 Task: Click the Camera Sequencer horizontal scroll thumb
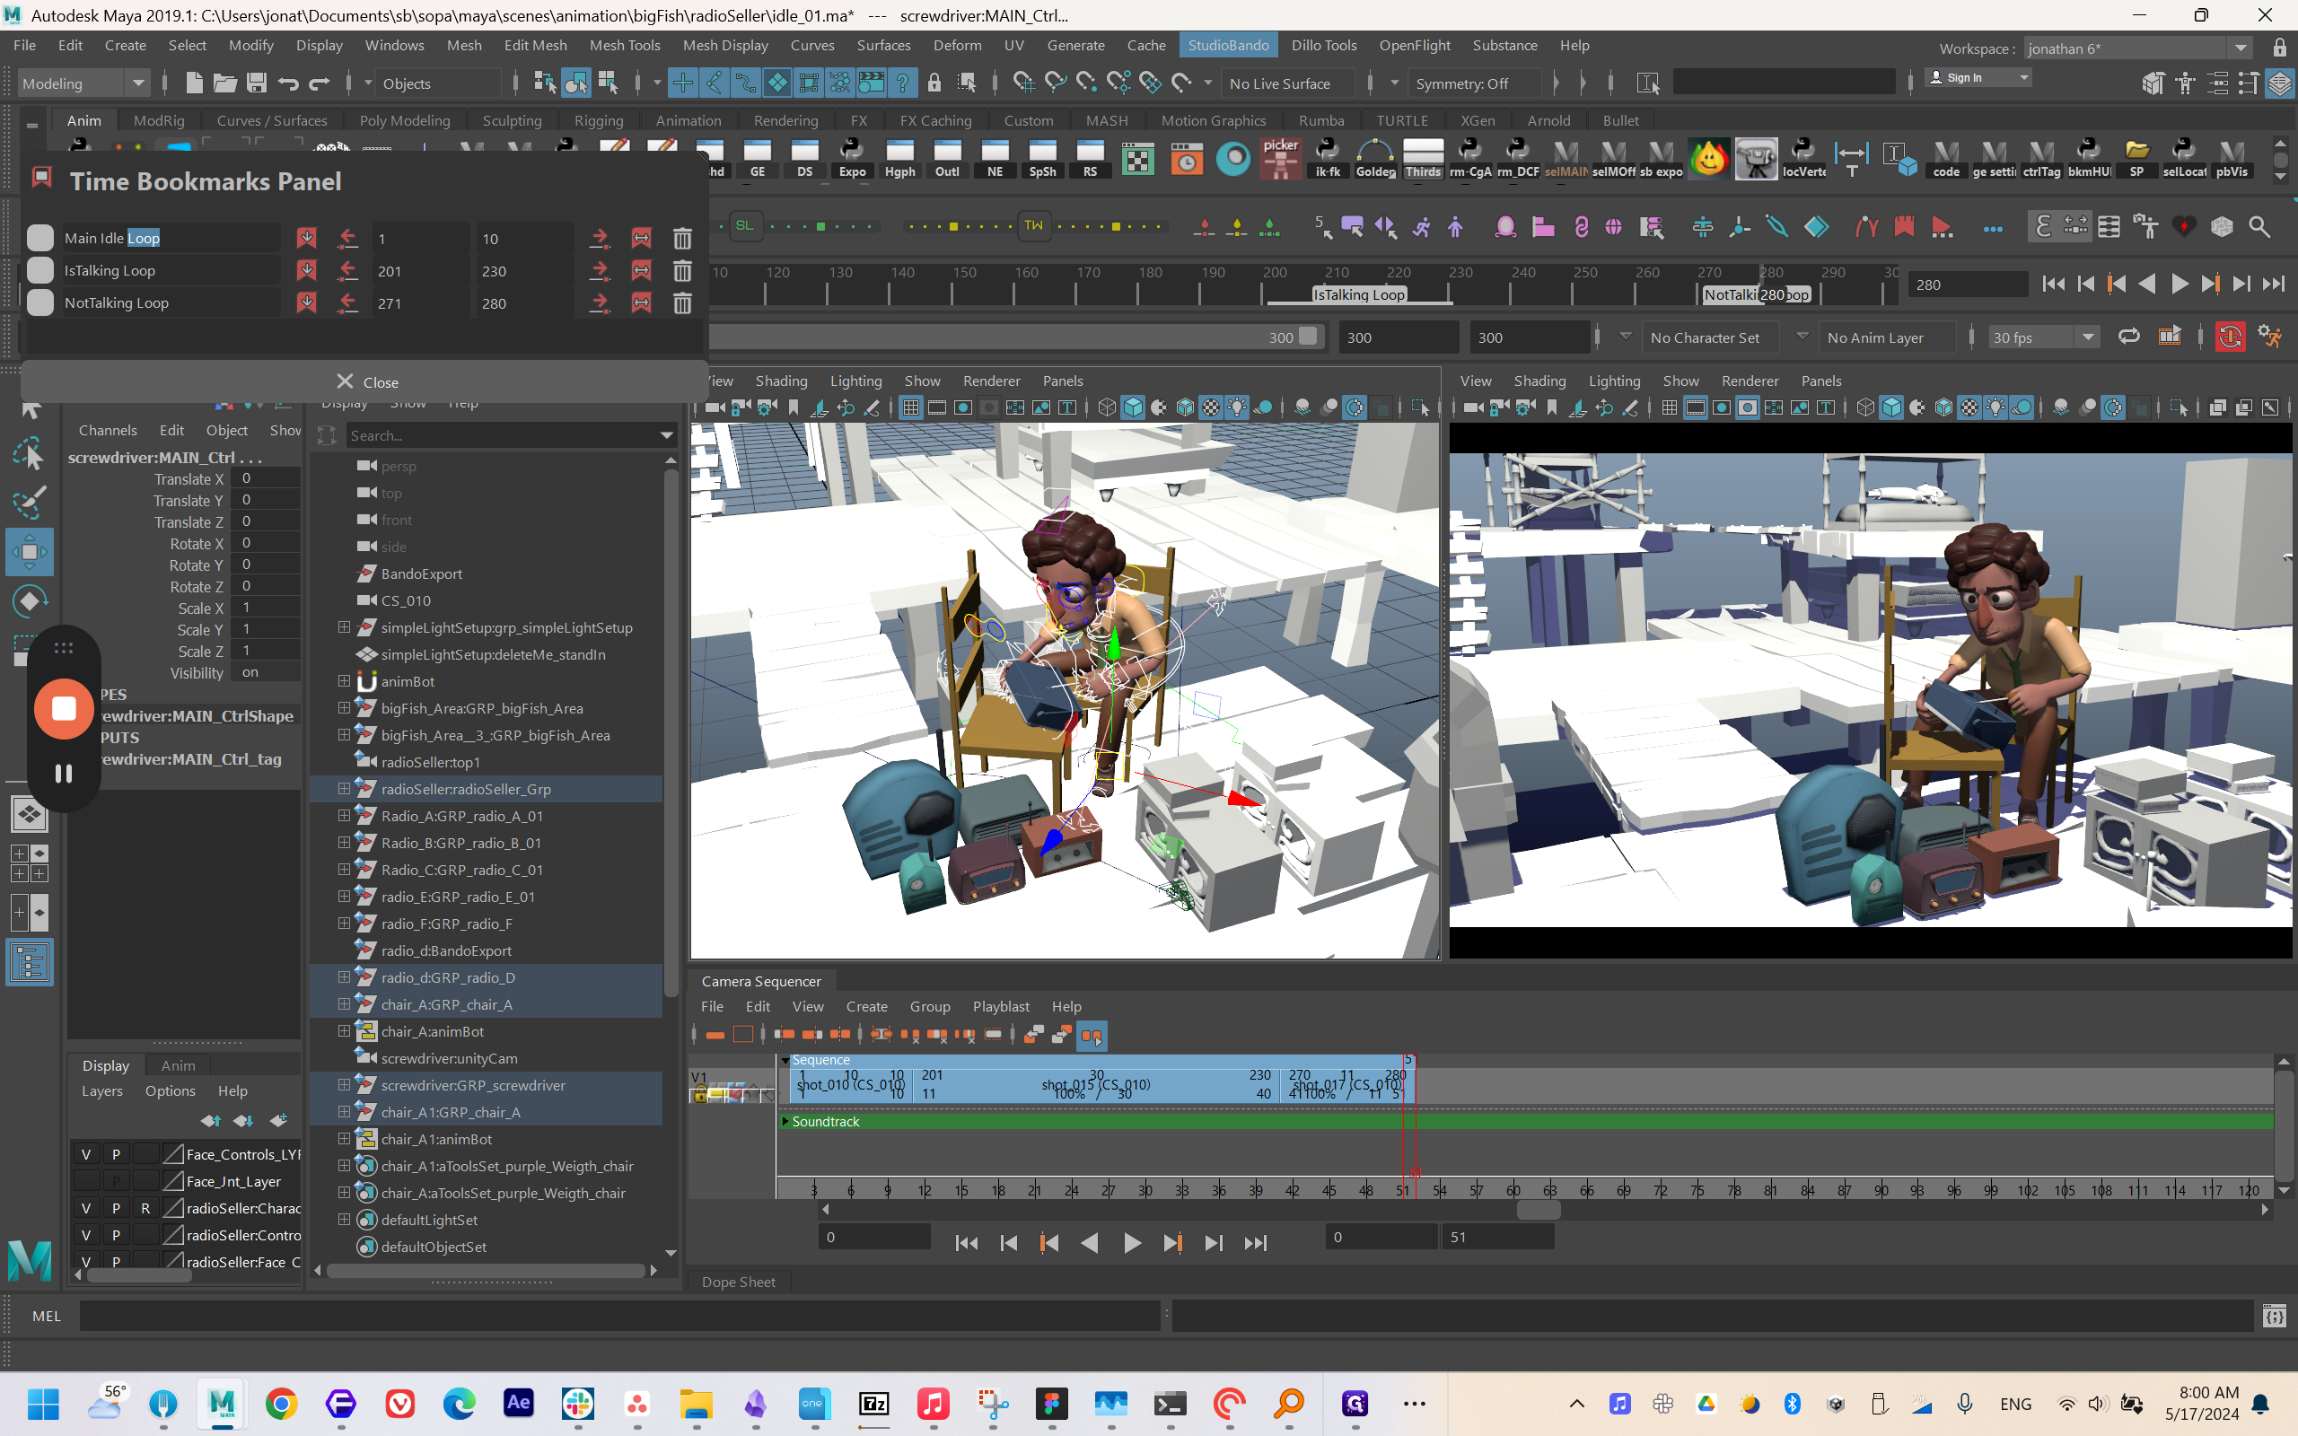[x=1539, y=1209]
